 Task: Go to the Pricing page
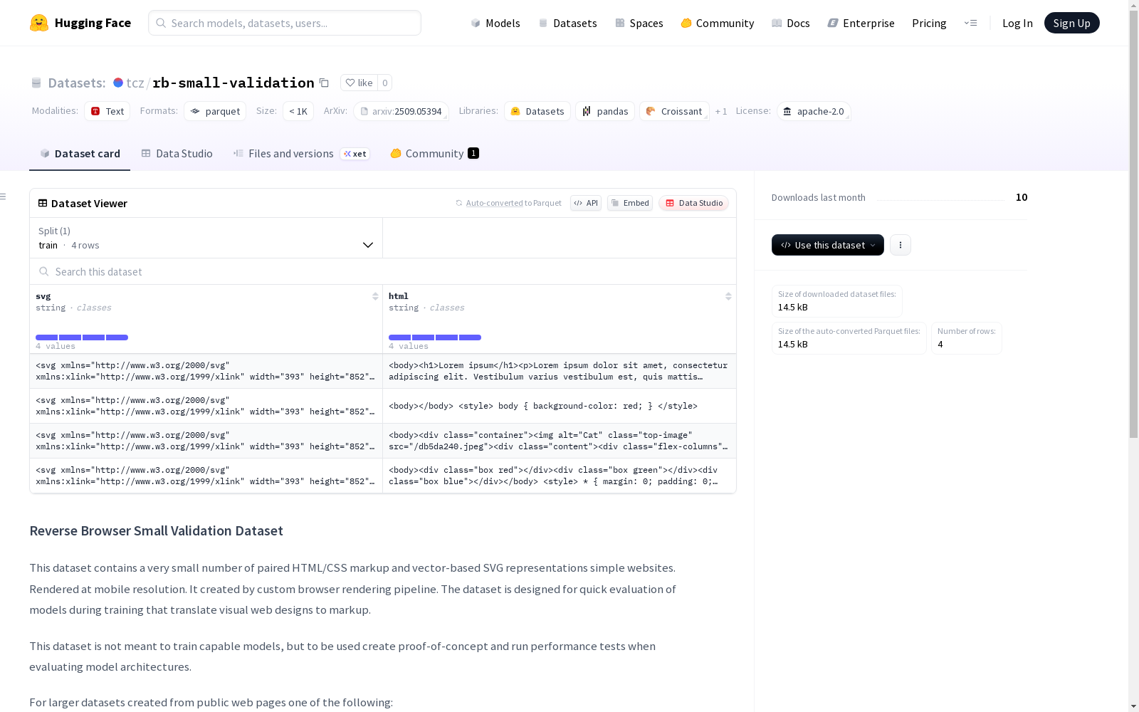point(929,23)
